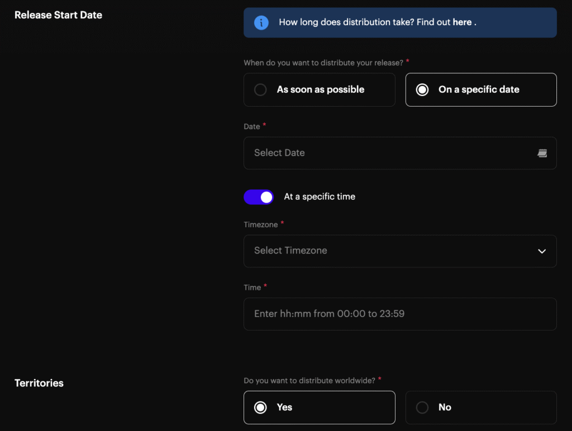Image resolution: width=572 pixels, height=431 pixels.
Task: Click the "How long does distribution take?" text
Action: (x=346, y=23)
